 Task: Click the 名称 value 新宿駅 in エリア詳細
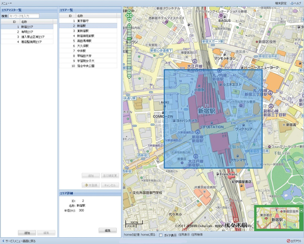pos(81,205)
